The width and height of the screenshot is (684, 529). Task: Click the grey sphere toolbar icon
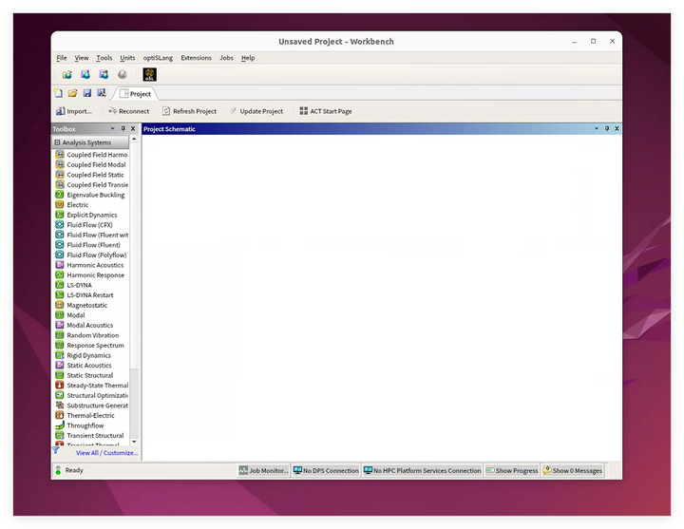click(x=123, y=75)
